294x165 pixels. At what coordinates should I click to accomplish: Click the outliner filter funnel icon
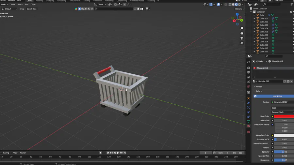(x=292, y=4)
